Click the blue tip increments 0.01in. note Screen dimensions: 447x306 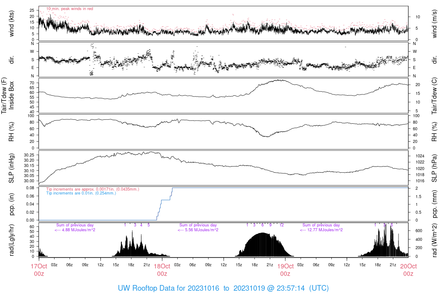pos(81,193)
